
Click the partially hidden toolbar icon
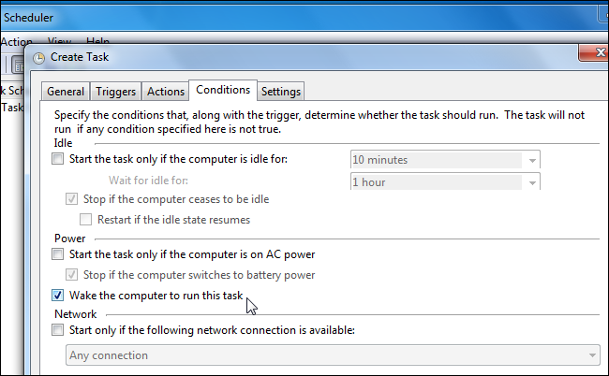[17, 65]
